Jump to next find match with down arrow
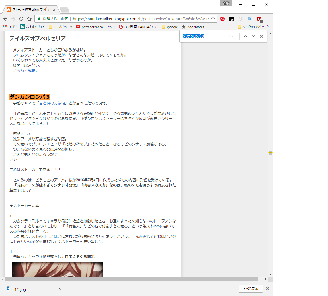The height and width of the screenshot is (296, 328). (253, 36)
